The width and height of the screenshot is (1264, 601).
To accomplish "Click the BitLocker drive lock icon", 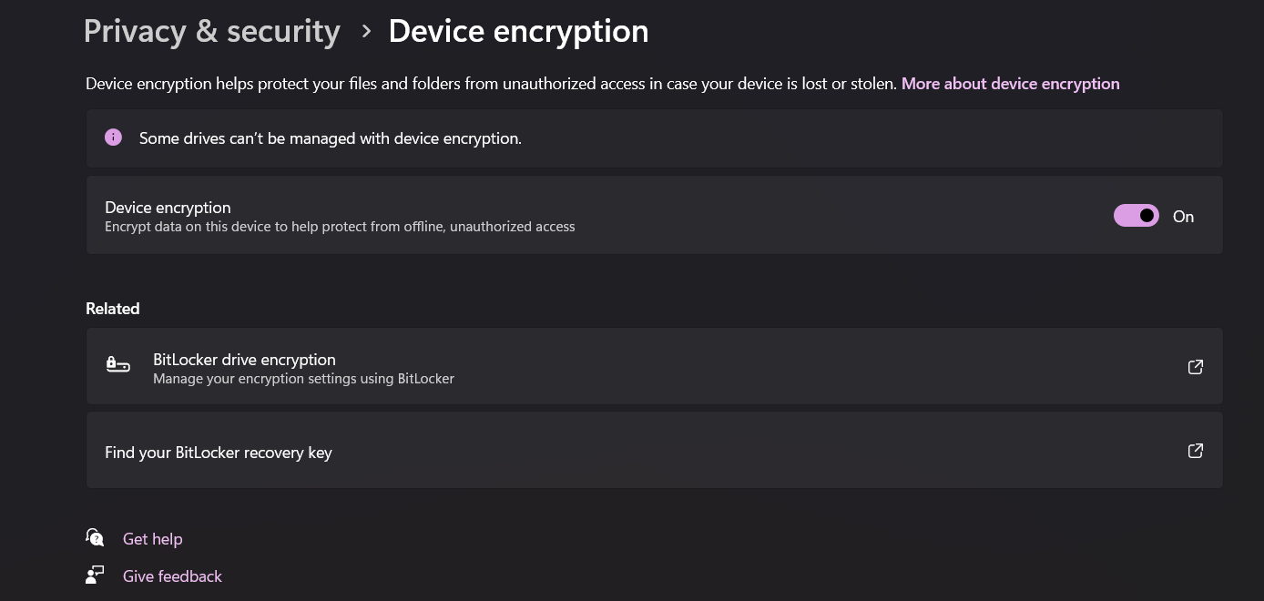I will pos(118,366).
